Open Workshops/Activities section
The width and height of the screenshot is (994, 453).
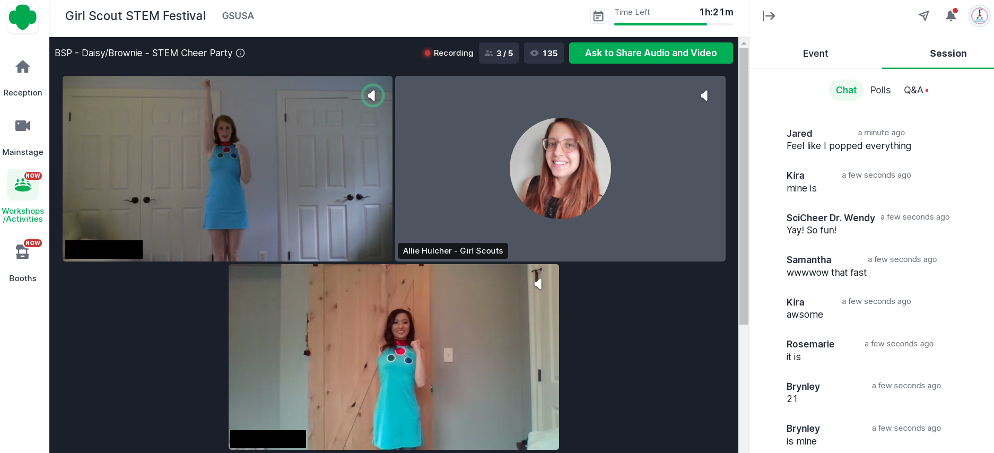23,185
